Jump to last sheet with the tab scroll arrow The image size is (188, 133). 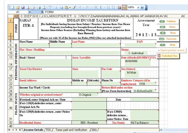(x=20, y=130)
